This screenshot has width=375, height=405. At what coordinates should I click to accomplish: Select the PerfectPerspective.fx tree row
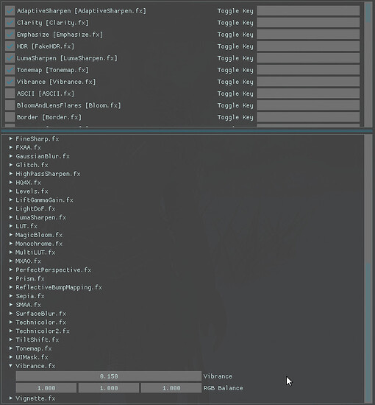54,270
